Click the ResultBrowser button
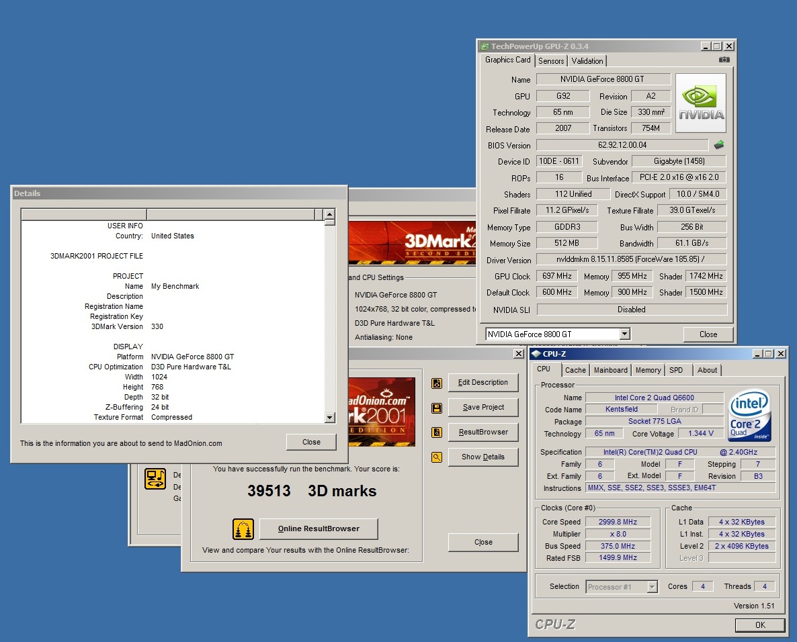Image resolution: width=797 pixels, height=642 pixels. 483,432
